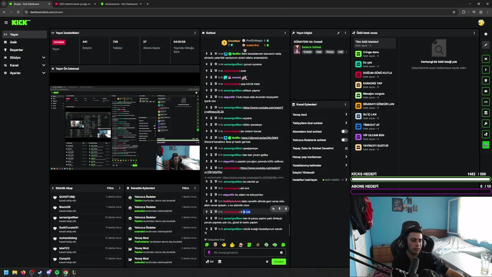This screenshot has width=492, height=277.
Task: Open the Windows Start button
Action: point(6,272)
